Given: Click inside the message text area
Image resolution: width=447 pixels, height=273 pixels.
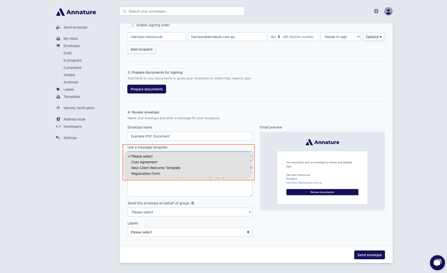Looking at the screenshot, I should pyautogui.click(x=190, y=187).
